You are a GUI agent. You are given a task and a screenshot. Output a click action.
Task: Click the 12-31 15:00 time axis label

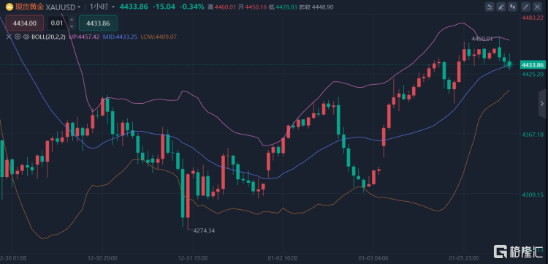pos(193,258)
